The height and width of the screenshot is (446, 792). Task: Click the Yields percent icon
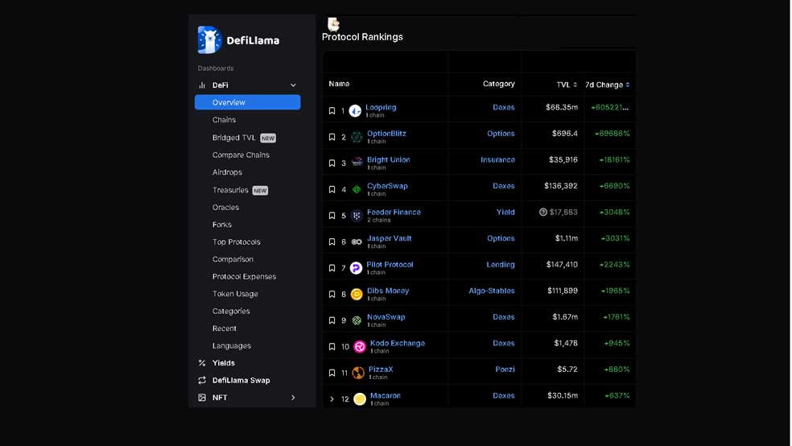(202, 362)
